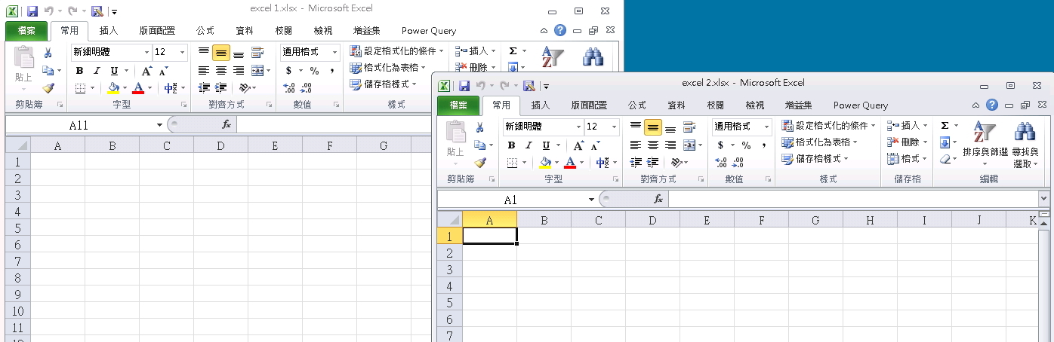
Task: Toggle top align in excel 2 window
Action: tap(636, 127)
